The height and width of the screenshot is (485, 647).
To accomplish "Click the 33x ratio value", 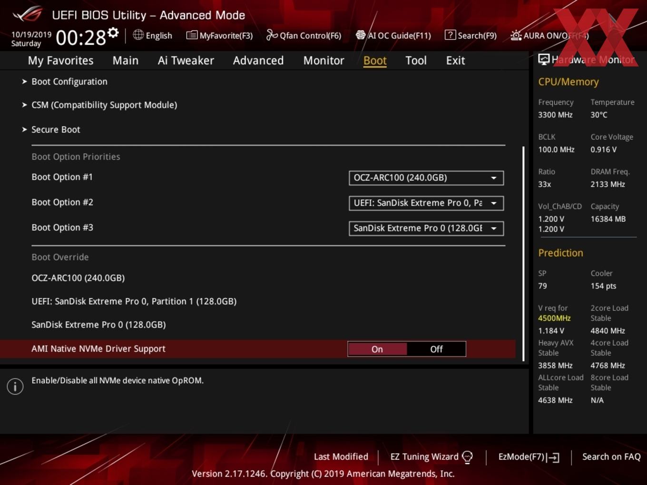I will (545, 184).
